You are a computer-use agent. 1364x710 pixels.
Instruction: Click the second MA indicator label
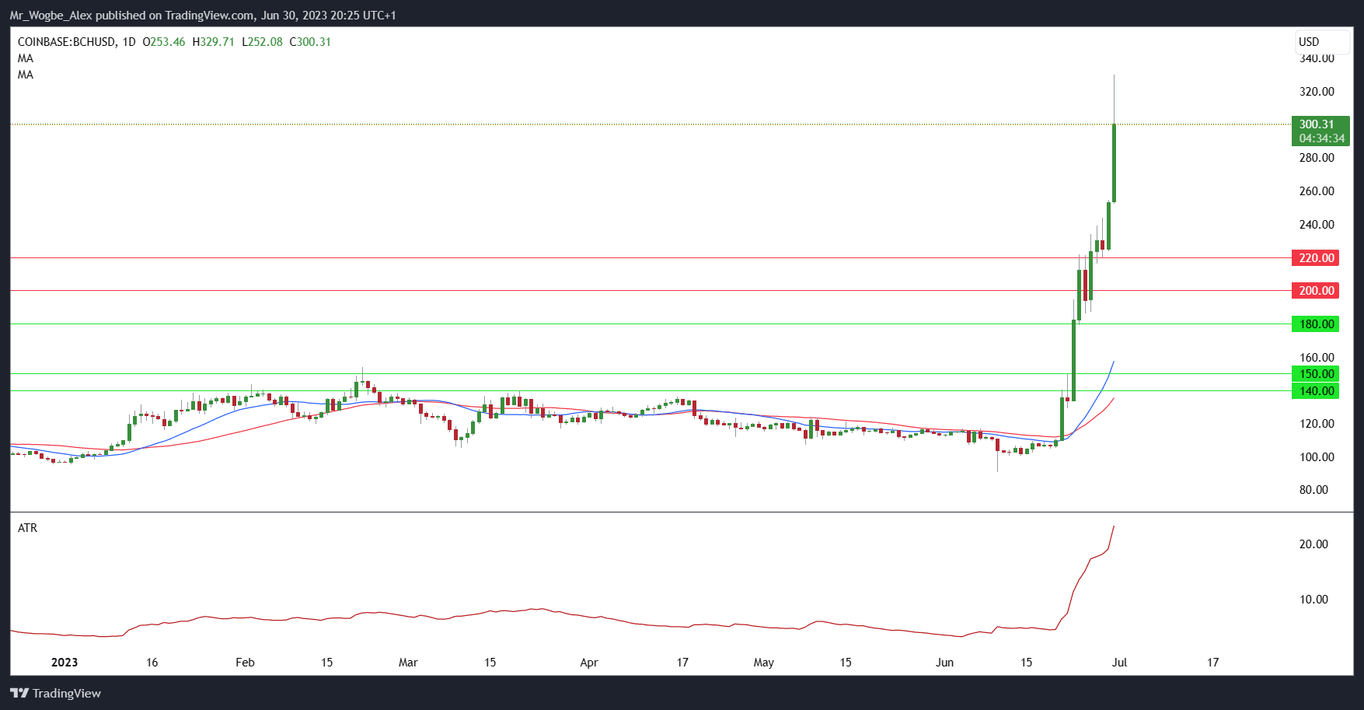[x=26, y=75]
